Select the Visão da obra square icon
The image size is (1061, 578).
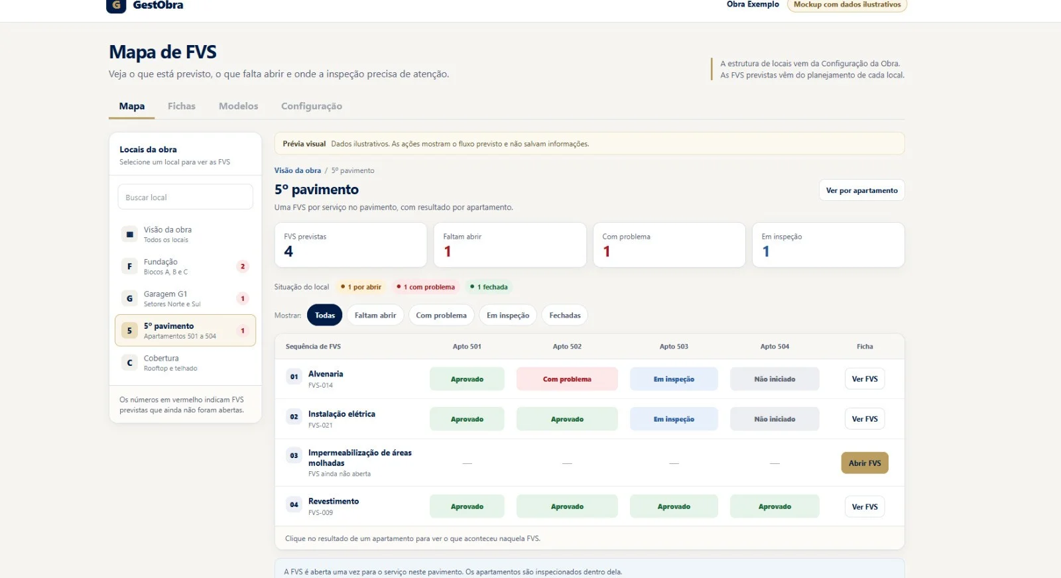[x=129, y=234]
